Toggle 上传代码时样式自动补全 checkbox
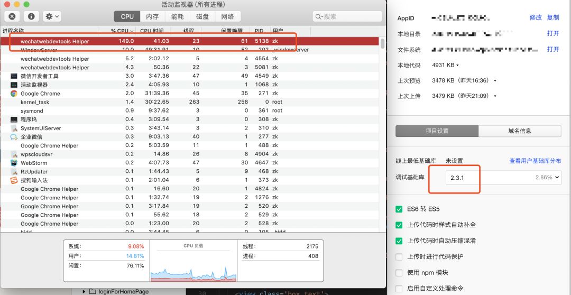This screenshot has height=295, width=571. 399,225
